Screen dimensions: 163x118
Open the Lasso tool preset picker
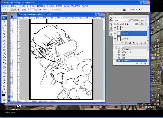(x=7, y=10)
